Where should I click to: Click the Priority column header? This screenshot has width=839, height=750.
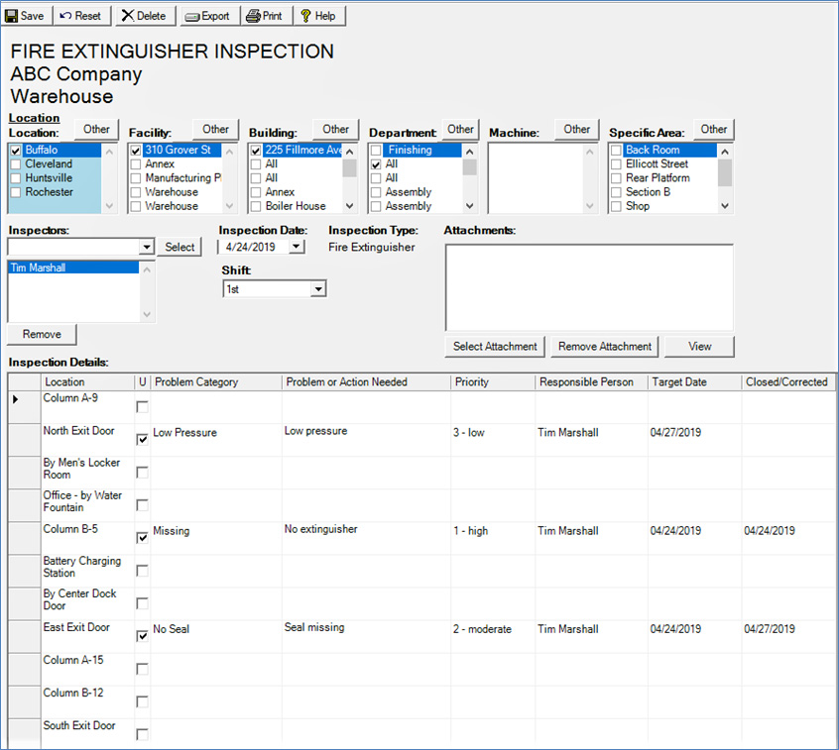(x=493, y=382)
